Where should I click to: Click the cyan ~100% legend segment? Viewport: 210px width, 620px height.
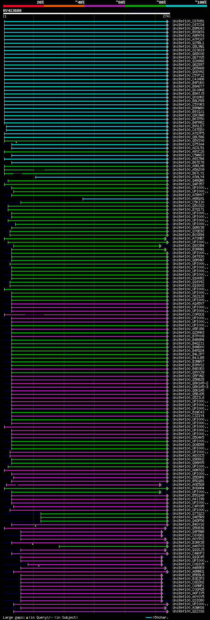click(186, 6)
